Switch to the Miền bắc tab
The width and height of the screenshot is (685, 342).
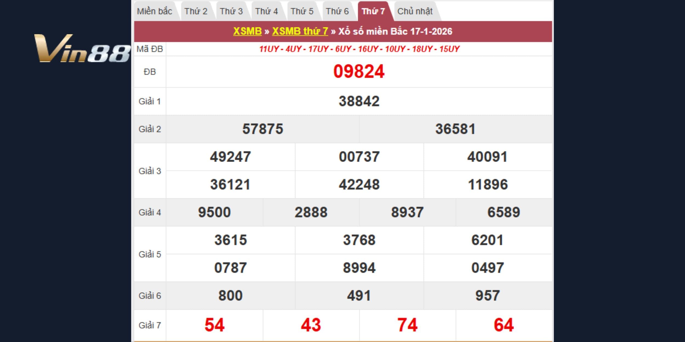pyautogui.click(x=155, y=11)
